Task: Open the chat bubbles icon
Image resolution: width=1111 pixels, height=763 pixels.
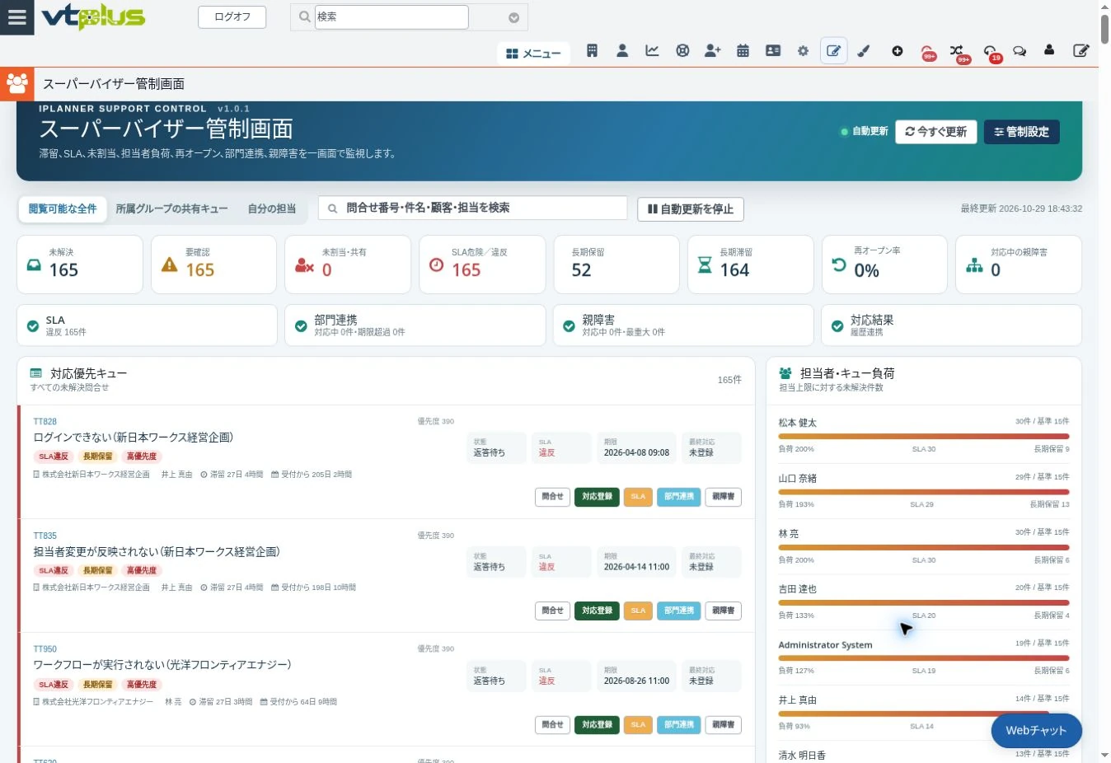Action: (1020, 51)
